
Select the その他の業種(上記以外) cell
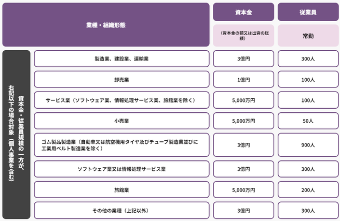121,211
